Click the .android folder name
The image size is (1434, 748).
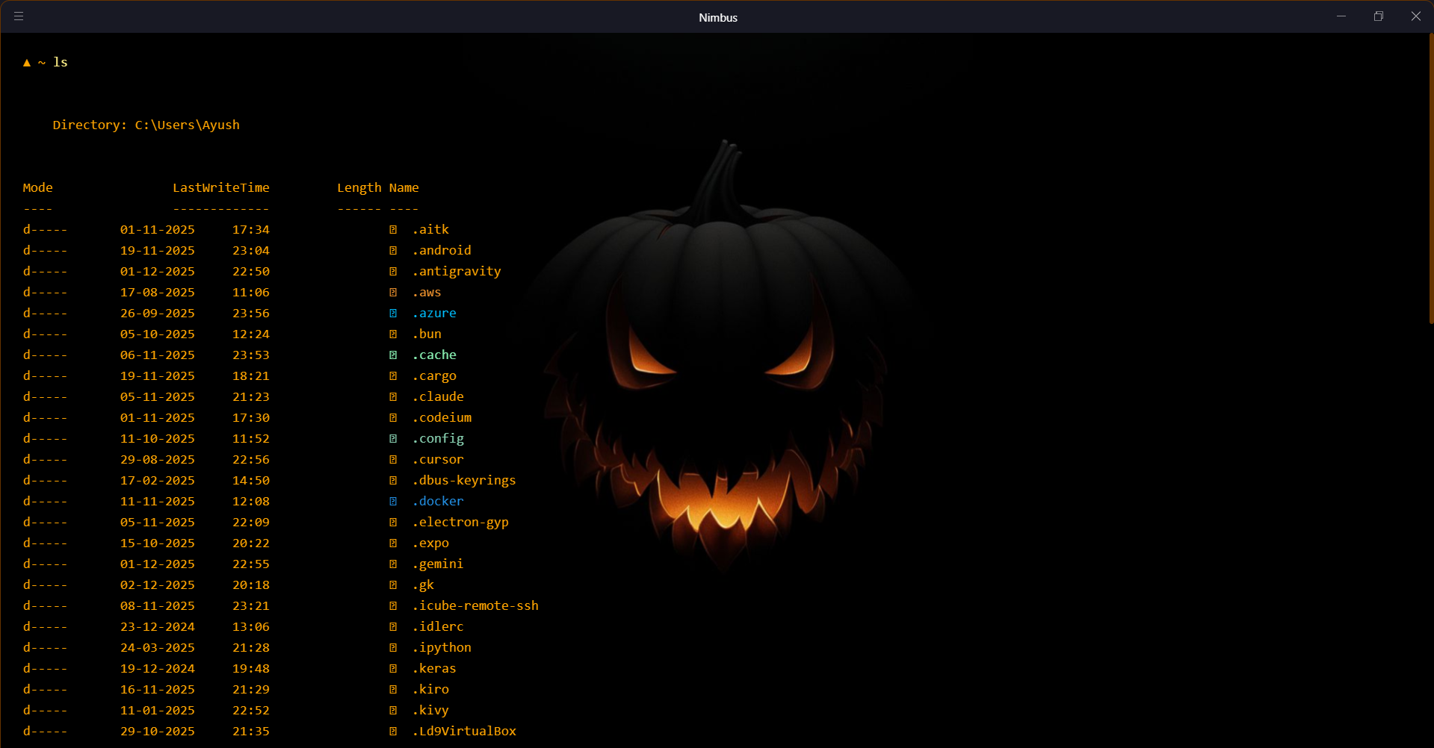point(442,251)
